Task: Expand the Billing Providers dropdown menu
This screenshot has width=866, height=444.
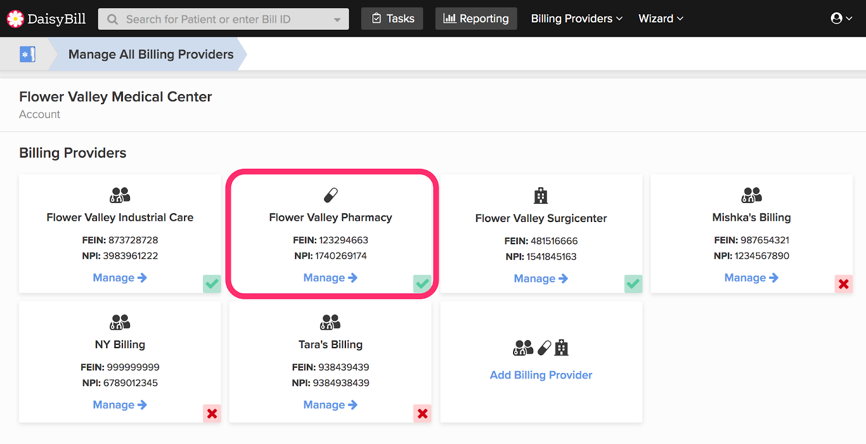Action: 576,19
